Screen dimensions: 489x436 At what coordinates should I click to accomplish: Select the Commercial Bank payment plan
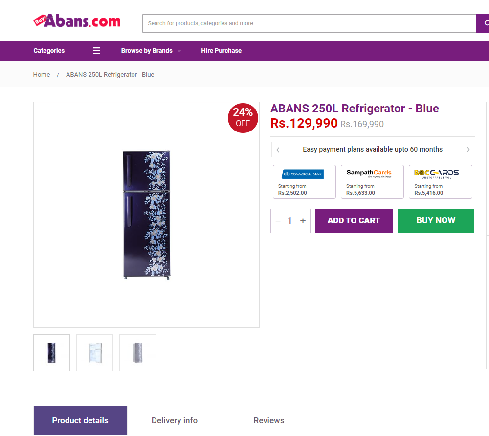tap(304, 182)
